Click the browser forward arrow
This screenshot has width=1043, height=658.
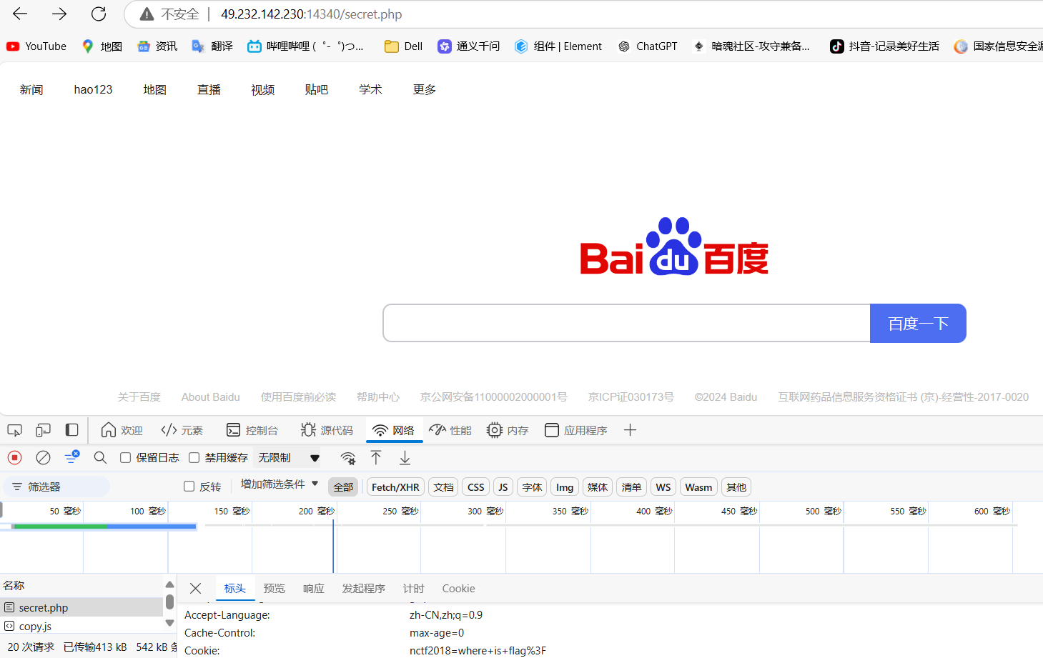tap(59, 14)
